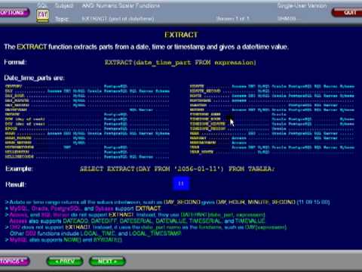
Task: Click the note about DAY_SECOND ranges
Action: click(167, 202)
